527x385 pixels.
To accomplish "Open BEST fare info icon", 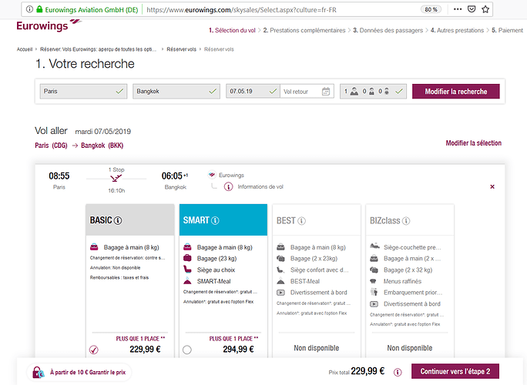I will click(301, 221).
